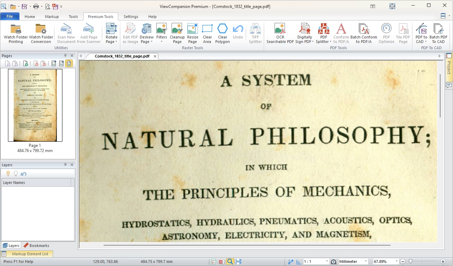Select the Clear Polygon tool
Image resolution: width=453 pixels, height=266 pixels.
223,34
